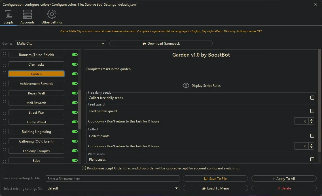Open Other Settings gear icon
The image size is (322, 196).
tap(52, 14)
